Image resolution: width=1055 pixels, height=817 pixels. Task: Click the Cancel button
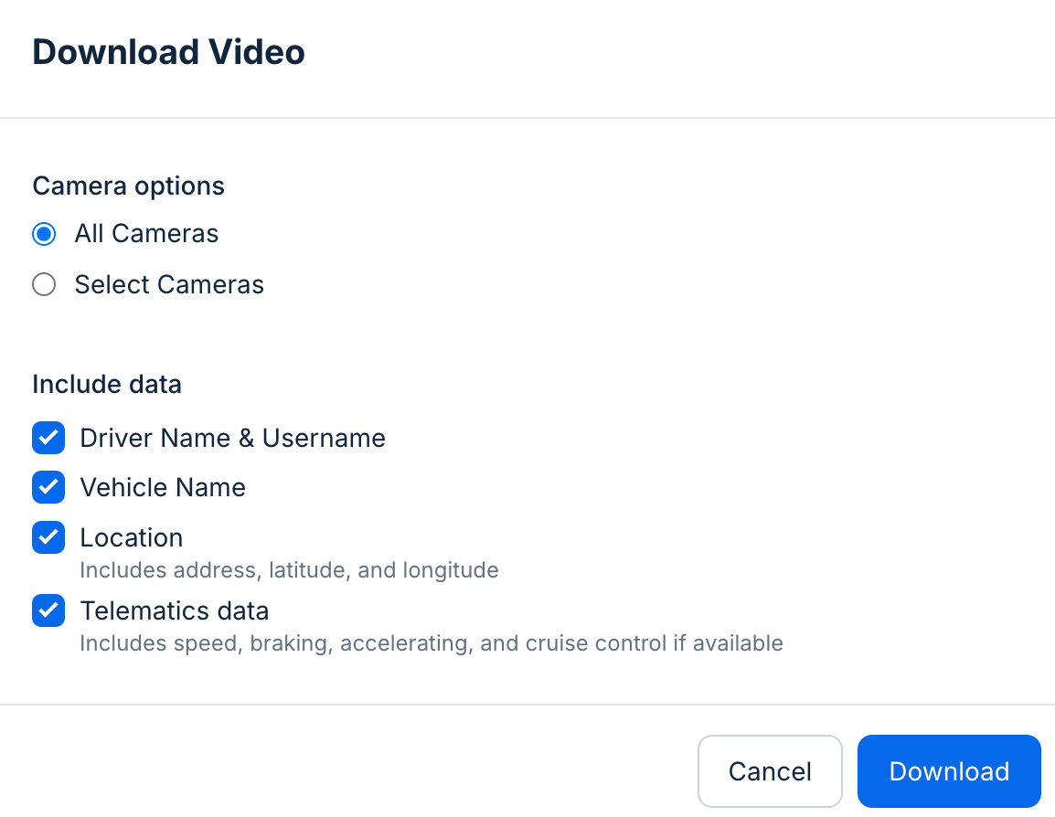[770, 770]
